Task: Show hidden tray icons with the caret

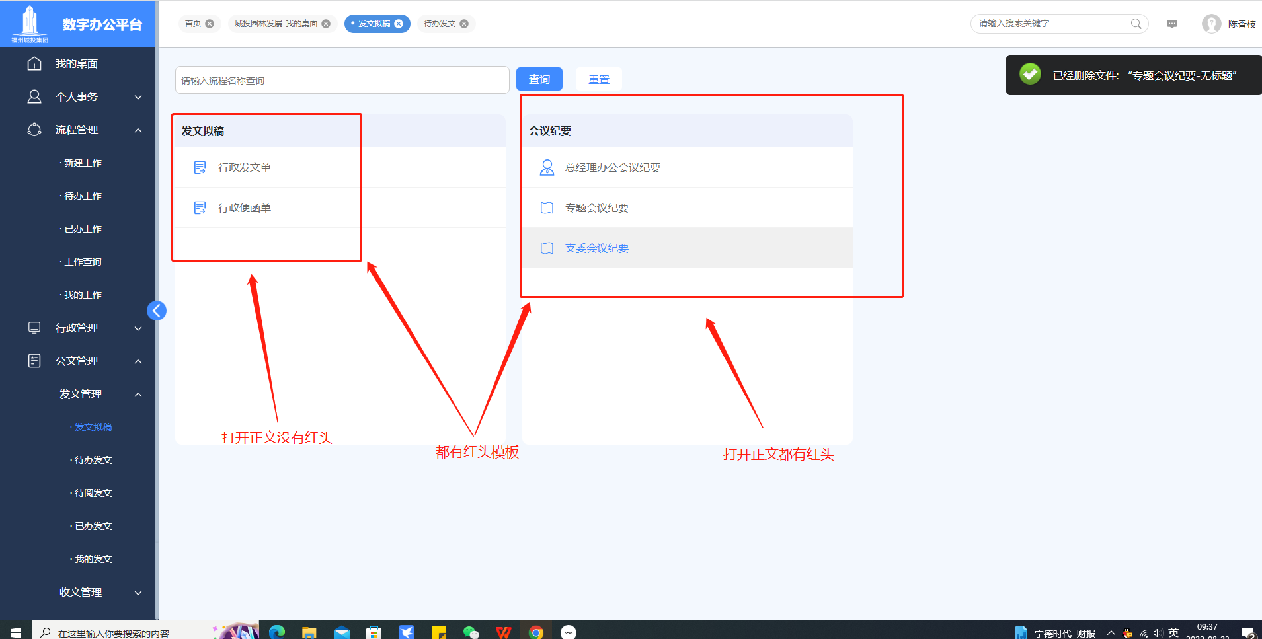Action: click(x=1111, y=632)
